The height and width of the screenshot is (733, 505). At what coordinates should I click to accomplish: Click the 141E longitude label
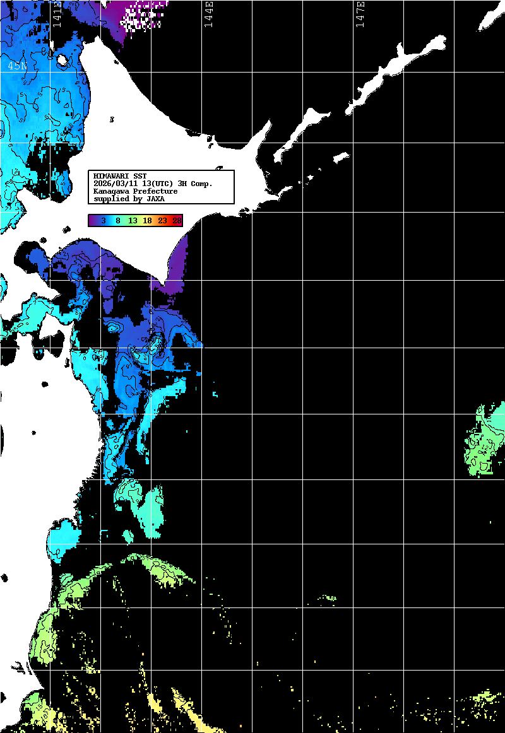[57, 14]
